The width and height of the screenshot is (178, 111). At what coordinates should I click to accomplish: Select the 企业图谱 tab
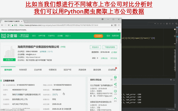point(112,70)
